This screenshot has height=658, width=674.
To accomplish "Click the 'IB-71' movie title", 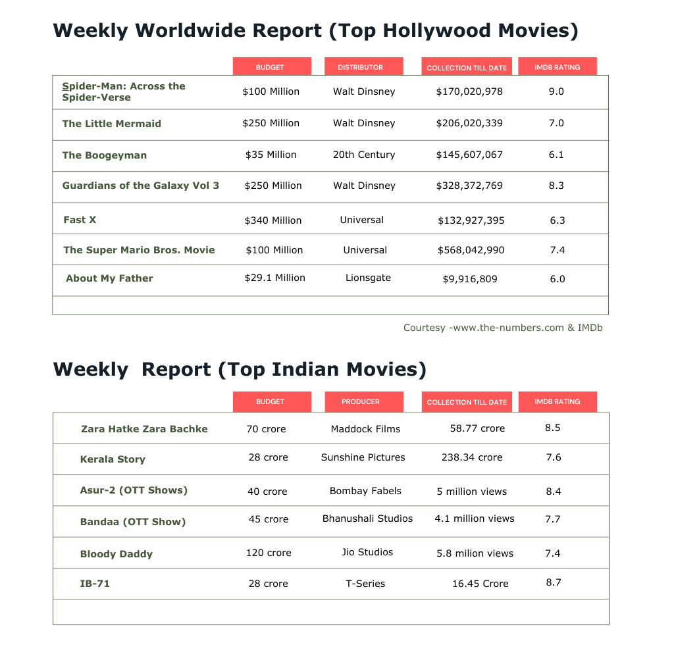I will coord(95,584).
